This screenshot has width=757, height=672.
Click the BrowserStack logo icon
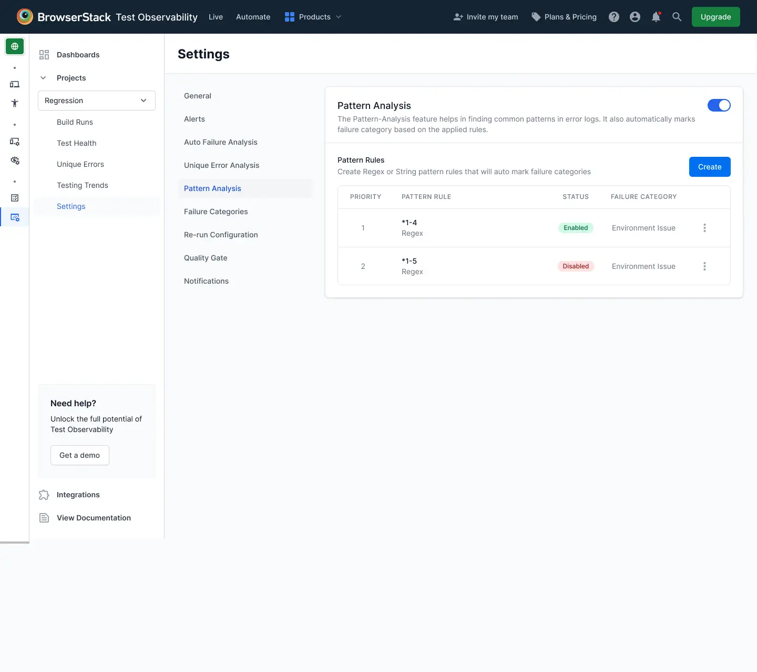tap(25, 17)
